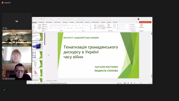The width and height of the screenshot is (179, 101).
Task: Adjust the zoom slider in status bar
Action: 141,83
